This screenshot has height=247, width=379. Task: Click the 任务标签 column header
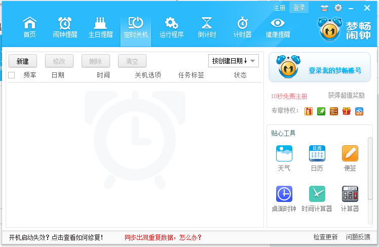(x=191, y=75)
